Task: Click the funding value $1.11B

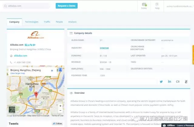Action: click(103, 56)
